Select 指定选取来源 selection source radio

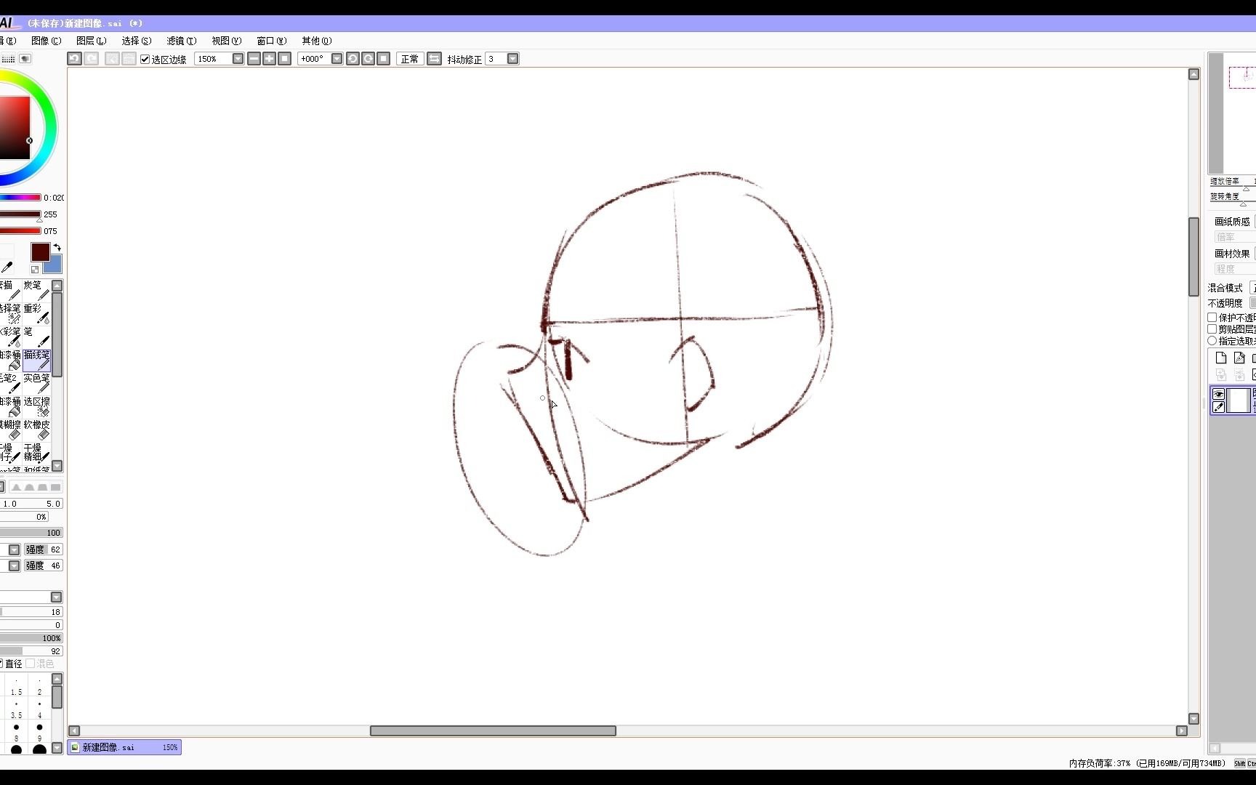click(1212, 341)
